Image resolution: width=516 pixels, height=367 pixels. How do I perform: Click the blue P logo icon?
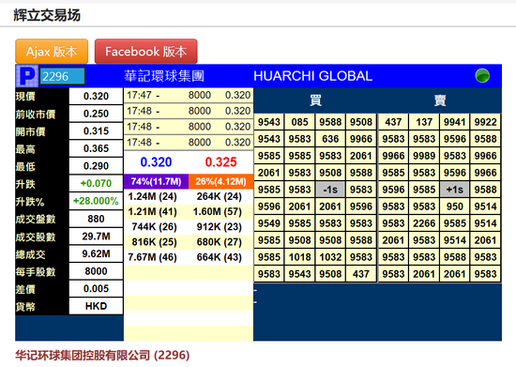pyautogui.click(x=27, y=76)
